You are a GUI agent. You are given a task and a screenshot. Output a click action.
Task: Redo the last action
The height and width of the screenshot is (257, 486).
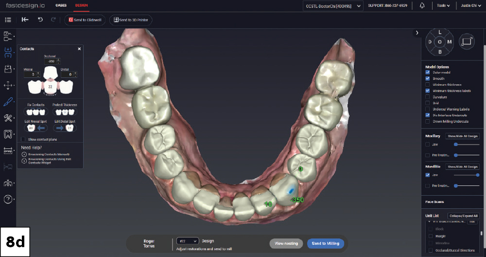click(53, 19)
